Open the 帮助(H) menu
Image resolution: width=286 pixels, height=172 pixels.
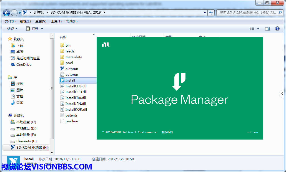(72, 21)
